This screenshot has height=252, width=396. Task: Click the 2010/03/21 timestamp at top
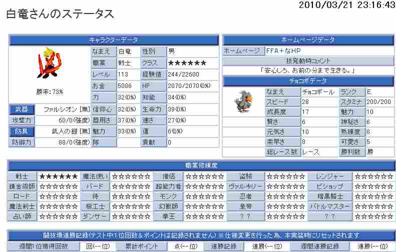click(347, 4)
